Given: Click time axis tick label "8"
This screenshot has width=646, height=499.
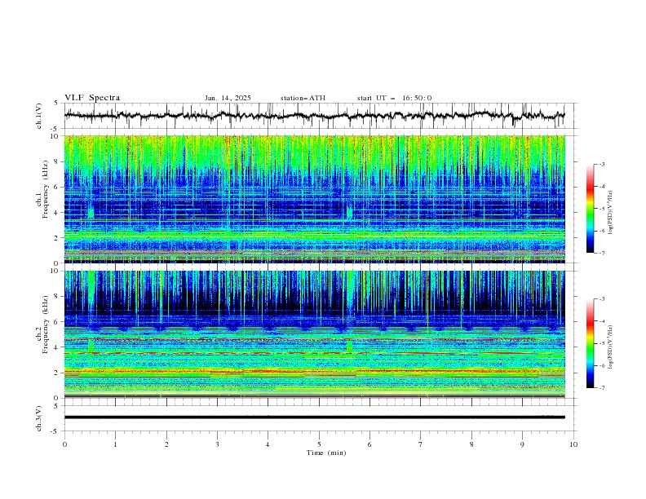Looking at the screenshot, I should pyautogui.click(x=471, y=444).
